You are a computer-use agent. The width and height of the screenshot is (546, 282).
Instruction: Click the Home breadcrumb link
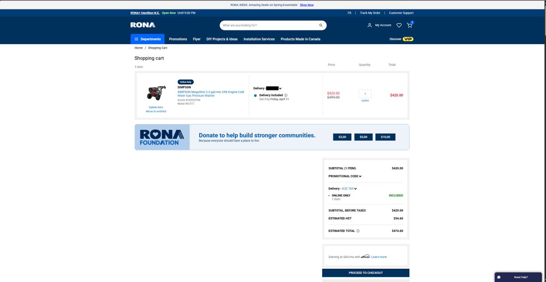click(x=138, y=48)
